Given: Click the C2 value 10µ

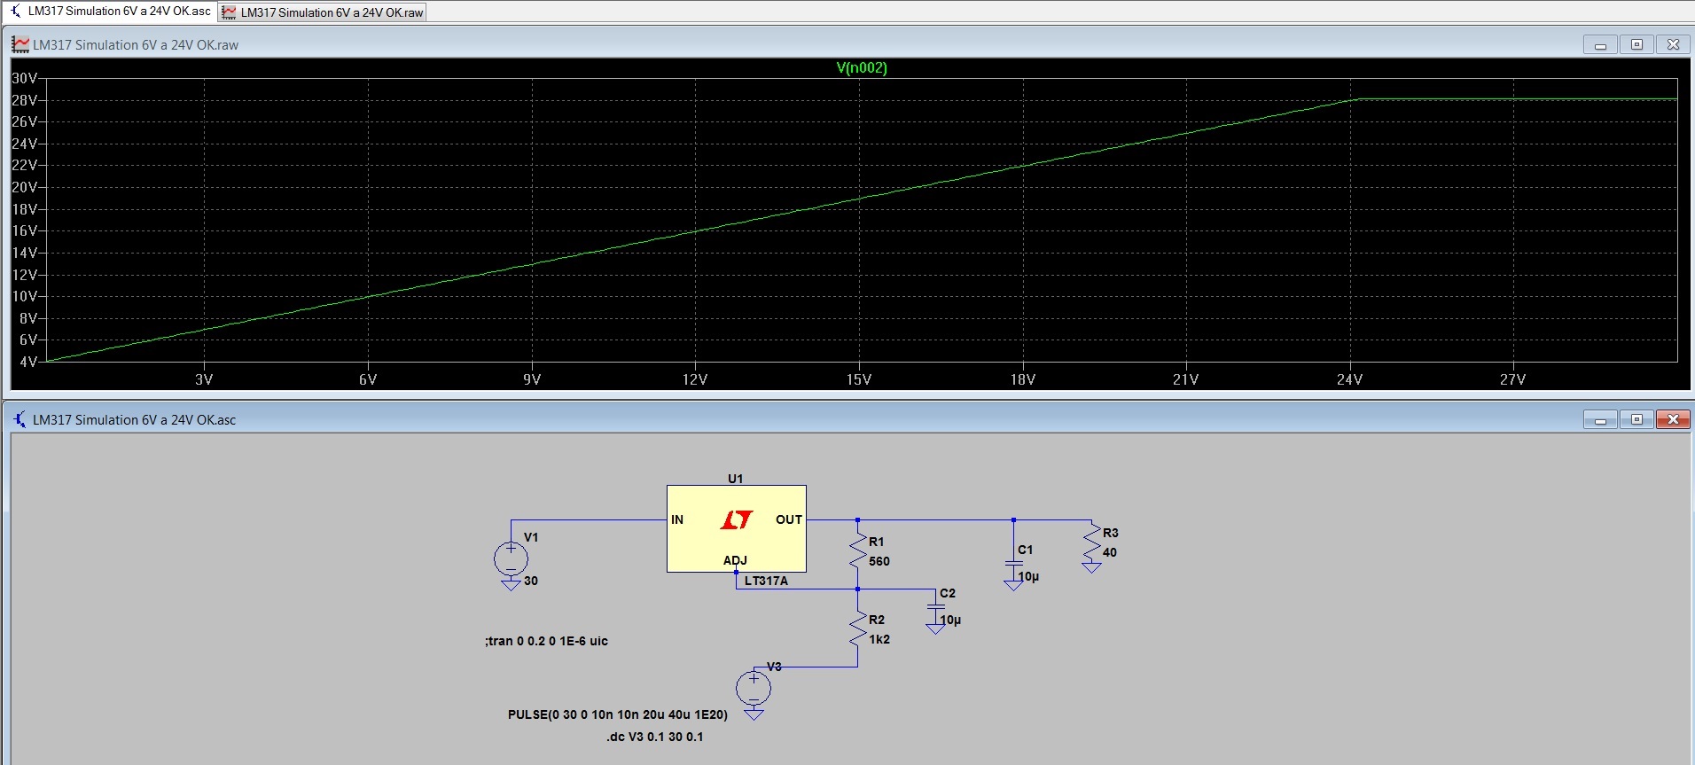Looking at the screenshot, I should [x=950, y=620].
